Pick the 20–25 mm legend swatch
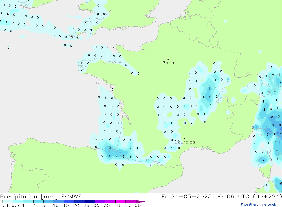 click(80, 201)
